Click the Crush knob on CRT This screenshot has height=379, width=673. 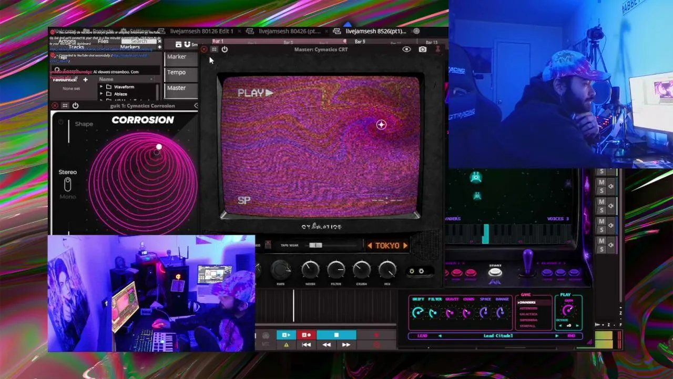[361, 270]
